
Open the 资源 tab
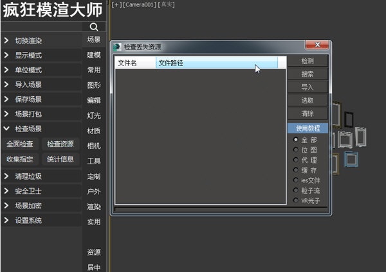tap(94, 252)
